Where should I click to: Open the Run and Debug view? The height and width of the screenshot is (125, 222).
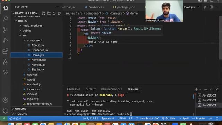point(5,40)
